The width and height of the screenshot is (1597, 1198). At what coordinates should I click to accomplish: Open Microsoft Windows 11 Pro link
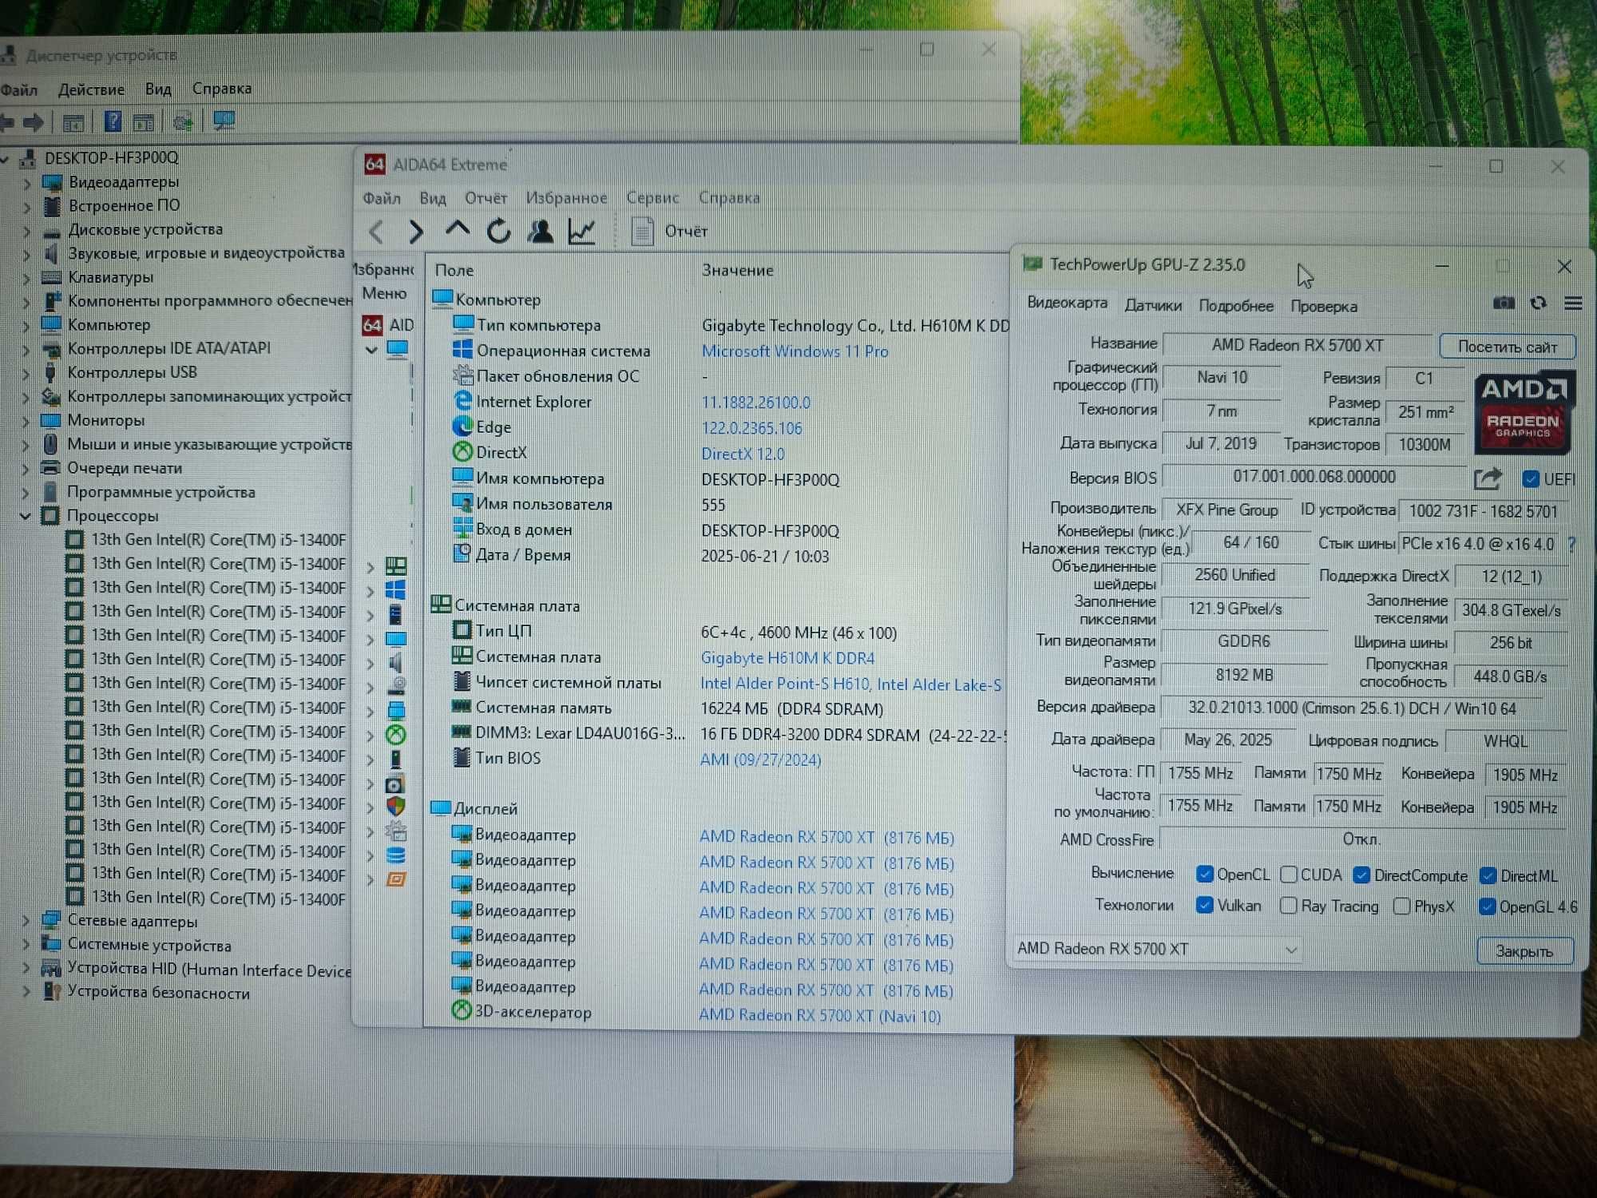coord(795,351)
